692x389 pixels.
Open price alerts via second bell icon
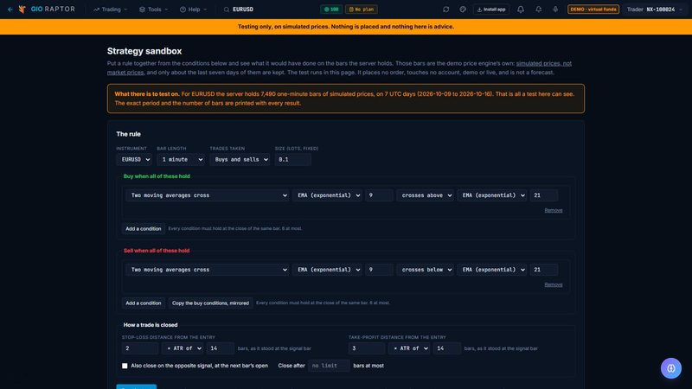[x=538, y=10]
